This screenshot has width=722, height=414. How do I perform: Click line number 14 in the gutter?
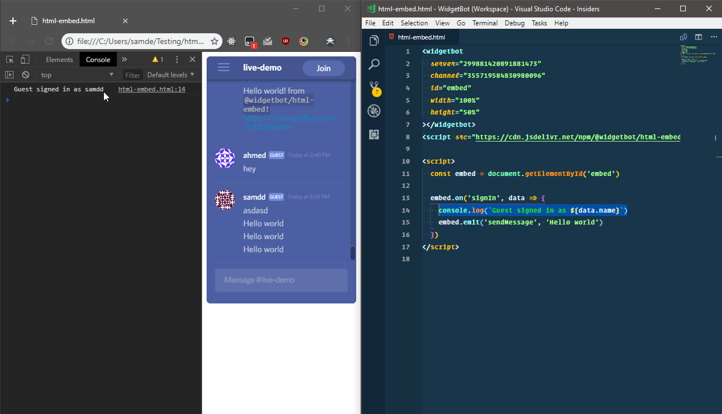pyautogui.click(x=406, y=210)
